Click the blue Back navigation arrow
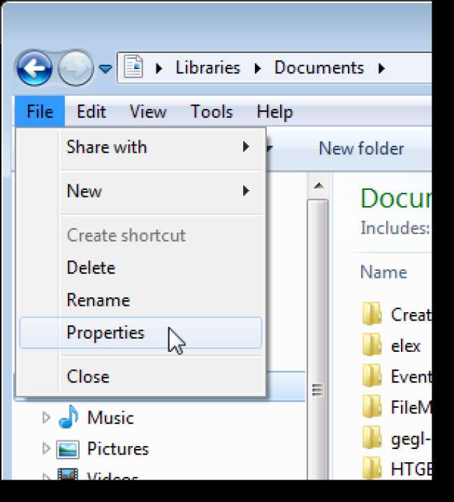This screenshot has width=454, height=502. click(34, 68)
